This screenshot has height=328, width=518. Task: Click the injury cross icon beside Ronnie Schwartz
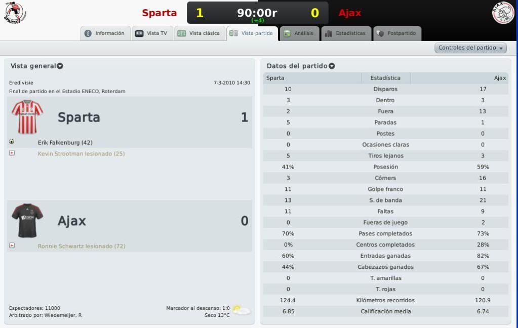(12, 245)
